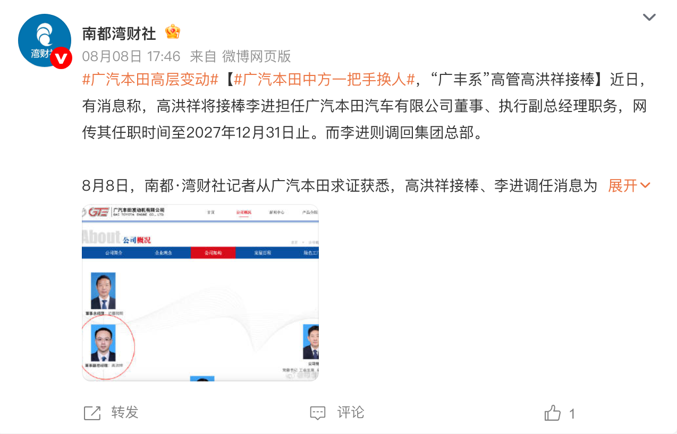Click the GTE logo inside attached image

(x=99, y=212)
